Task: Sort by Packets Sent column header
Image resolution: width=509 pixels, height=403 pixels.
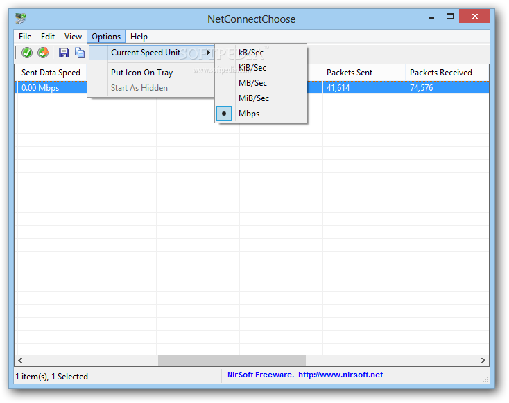Action: (x=364, y=73)
